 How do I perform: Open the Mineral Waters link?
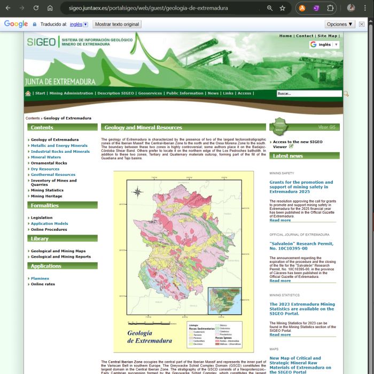tap(46, 157)
